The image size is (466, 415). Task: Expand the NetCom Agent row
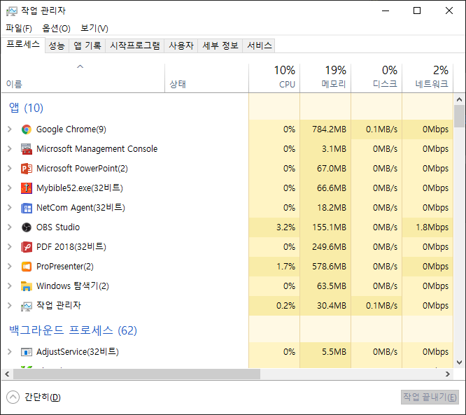tap(10, 207)
